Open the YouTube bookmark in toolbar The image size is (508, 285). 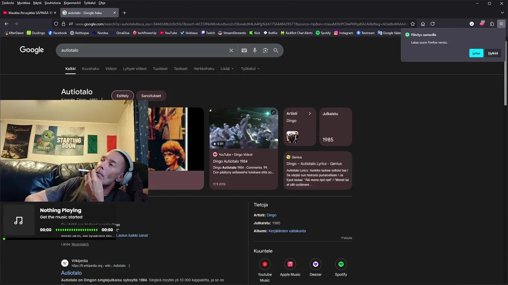[168, 33]
